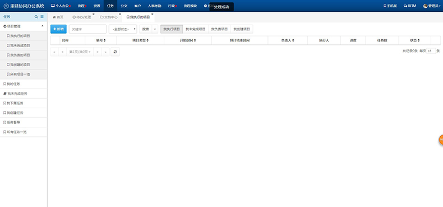Close the 文档中心 tab
The height and width of the screenshot is (207, 443).
coord(120,14)
